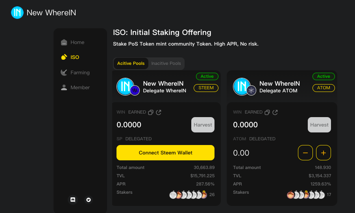355x213 pixels.
Task: Click the STEEM token badge
Action: 206,88
